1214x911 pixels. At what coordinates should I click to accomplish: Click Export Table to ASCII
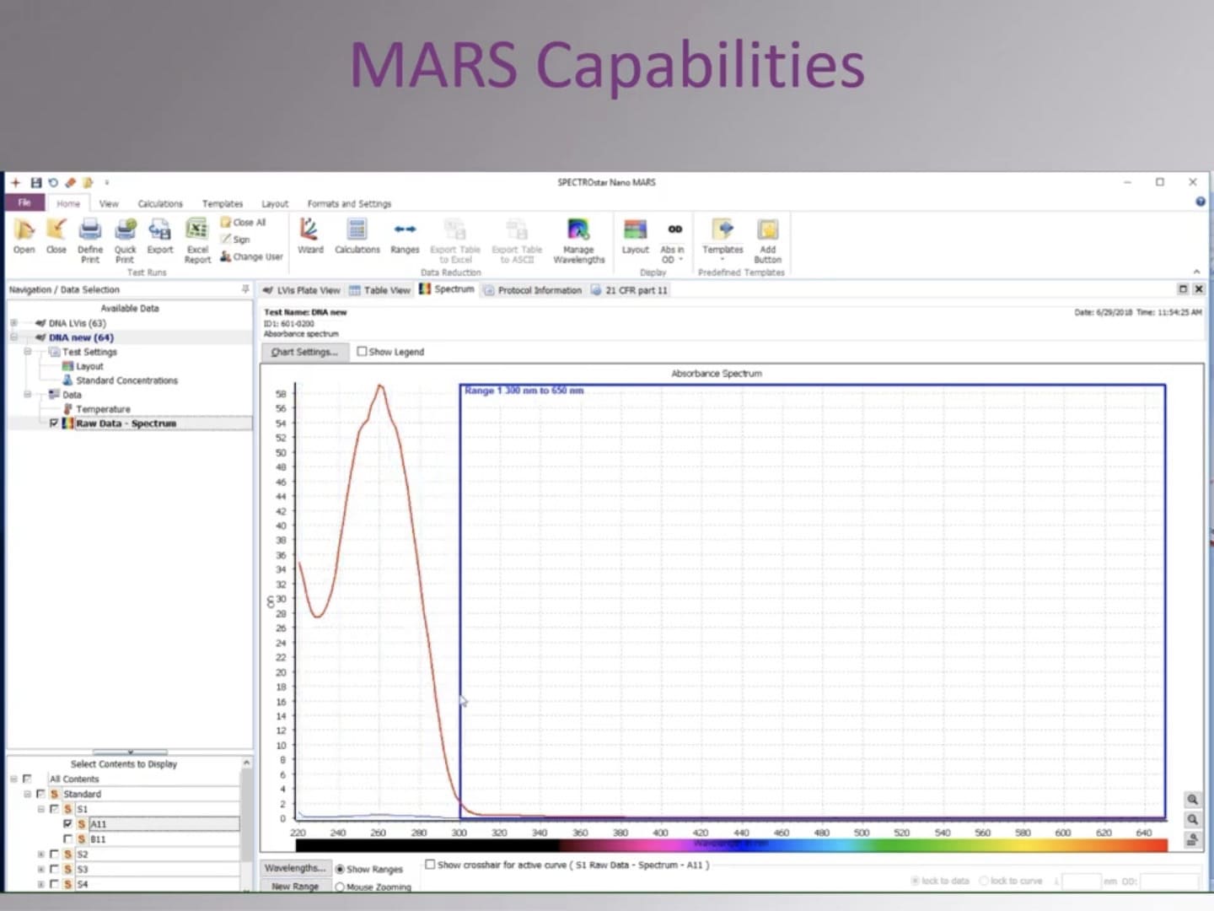tap(517, 240)
